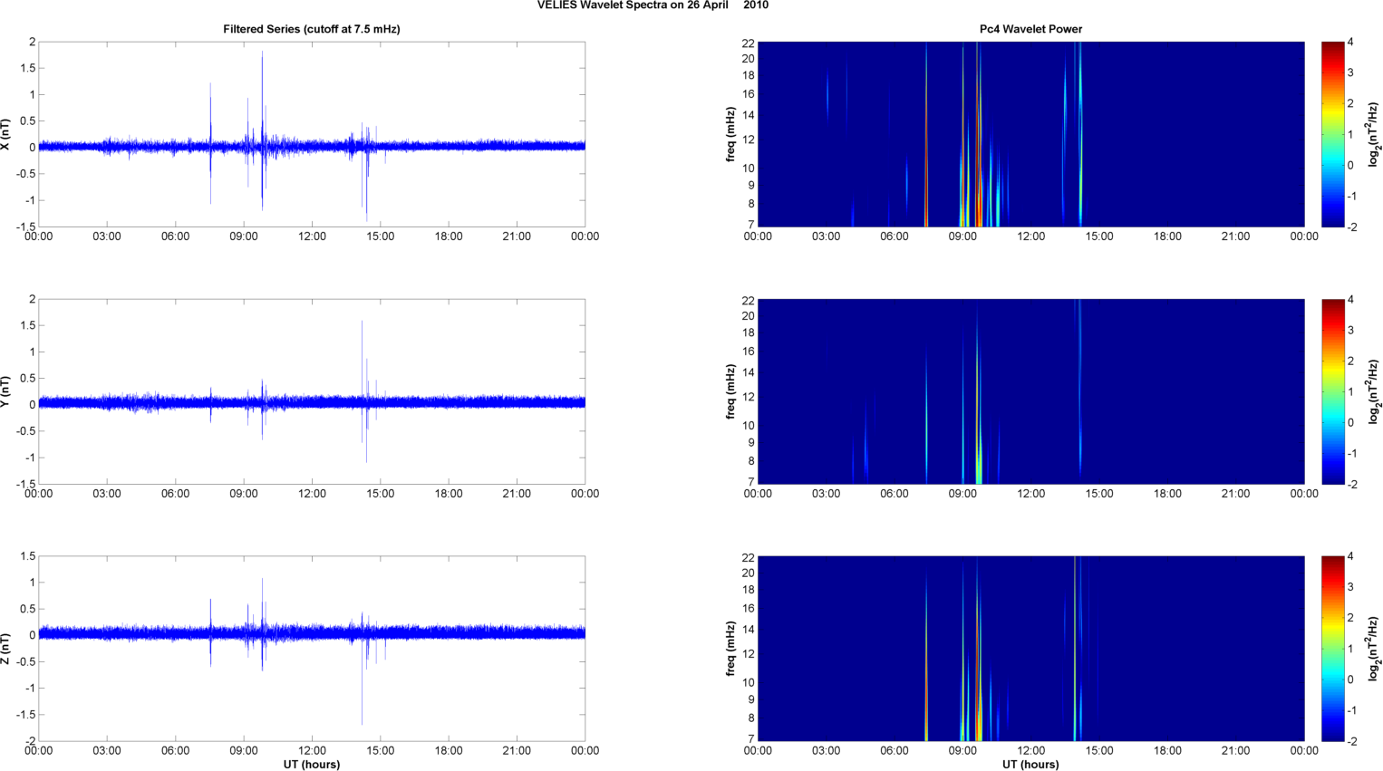Click the middle wavelet plot's colorbar
1383x771 pixels.
(x=1332, y=391)
